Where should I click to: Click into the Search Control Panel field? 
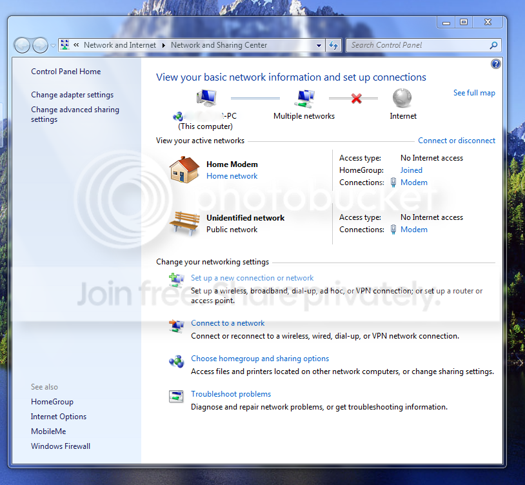(419, 45)
